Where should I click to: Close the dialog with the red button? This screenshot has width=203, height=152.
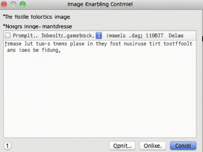(x=4, y=4)
